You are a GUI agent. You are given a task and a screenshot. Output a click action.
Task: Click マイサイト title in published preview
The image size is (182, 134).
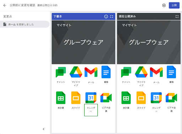click(x=129, y=25)
